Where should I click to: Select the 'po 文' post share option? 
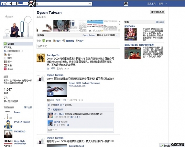click(47, 41)
